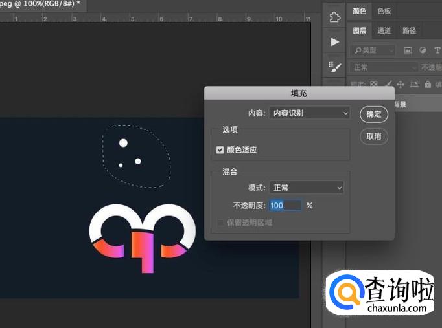
Task: Open the 模式 dropdown in fill dialog
Action: pos(306,188)
